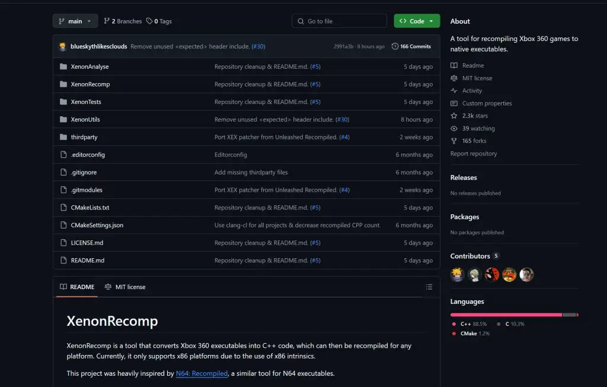
Task: Open the Releases section heading
Action: (464, 177)
